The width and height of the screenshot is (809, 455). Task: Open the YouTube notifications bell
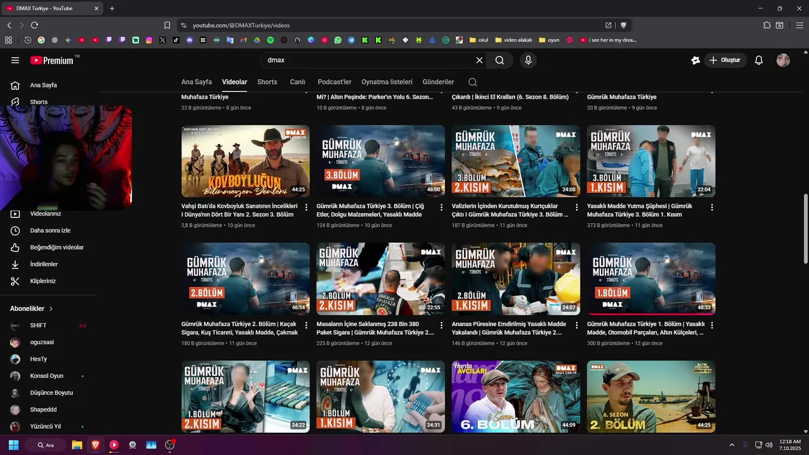pos(759,60)
